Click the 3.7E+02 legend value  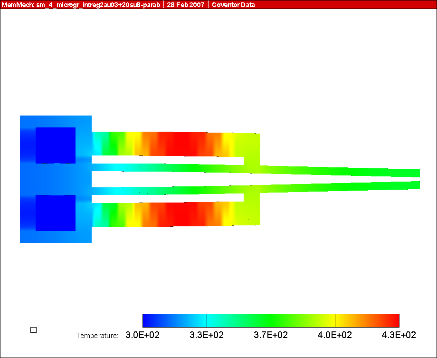tap(271, 335)
